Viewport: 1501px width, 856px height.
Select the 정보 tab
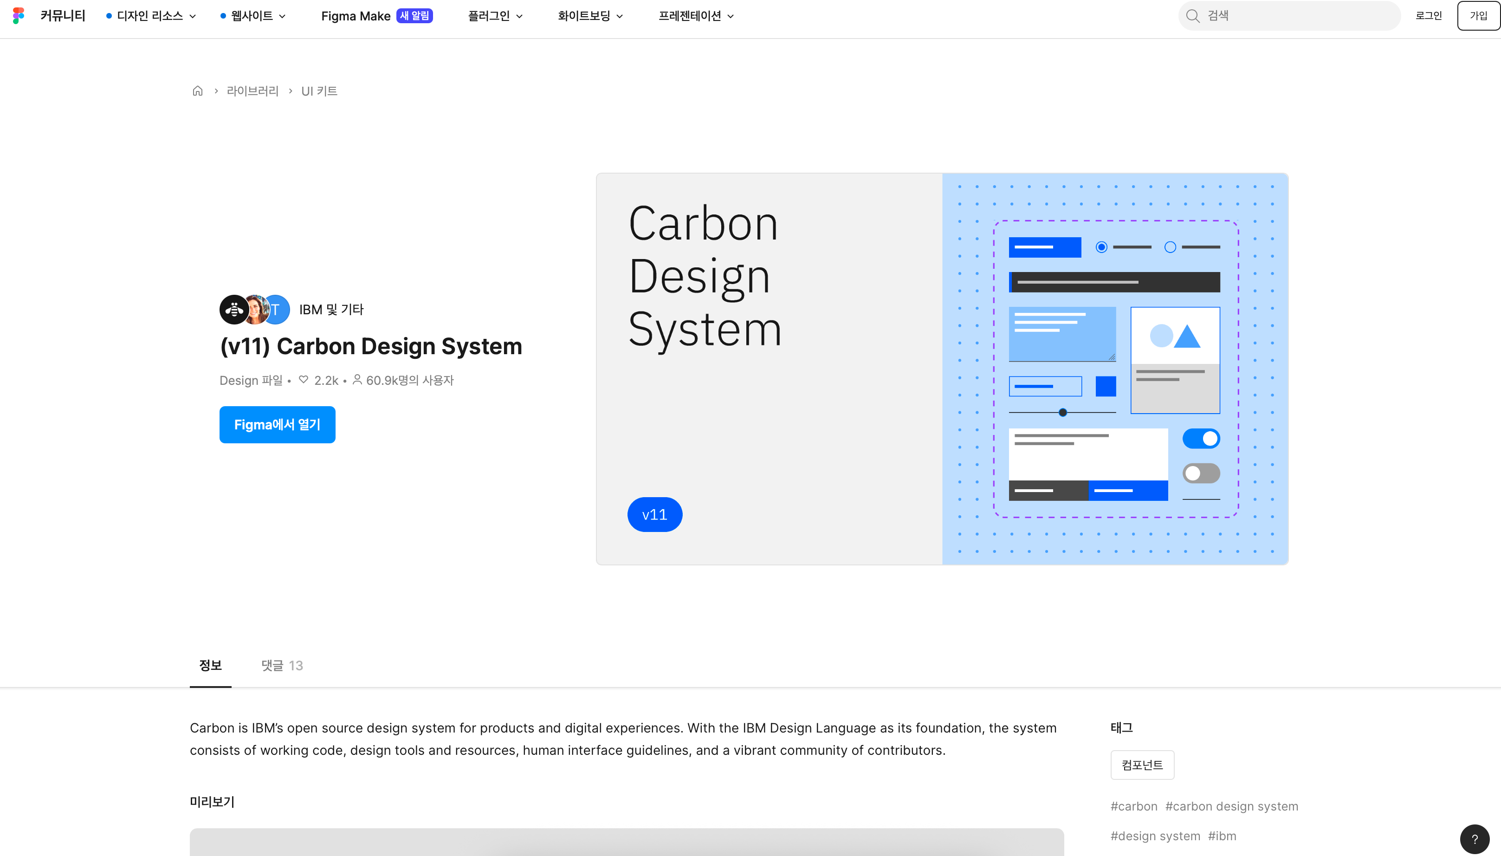[x=210, y=666]
